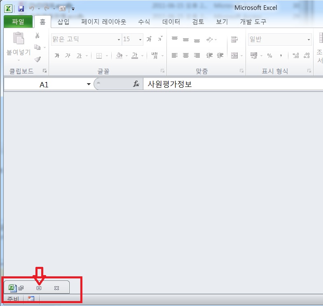Click the Cut scissors icon
Screen dimensions: 323x306
click(x=37, y=36)
